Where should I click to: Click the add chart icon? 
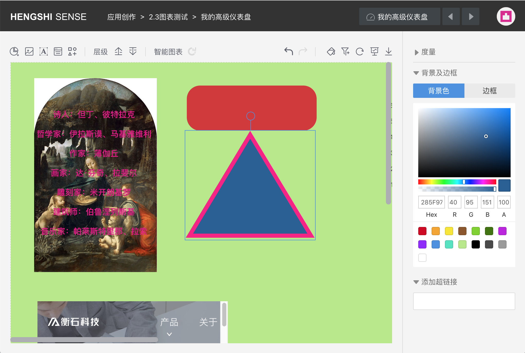14,51
